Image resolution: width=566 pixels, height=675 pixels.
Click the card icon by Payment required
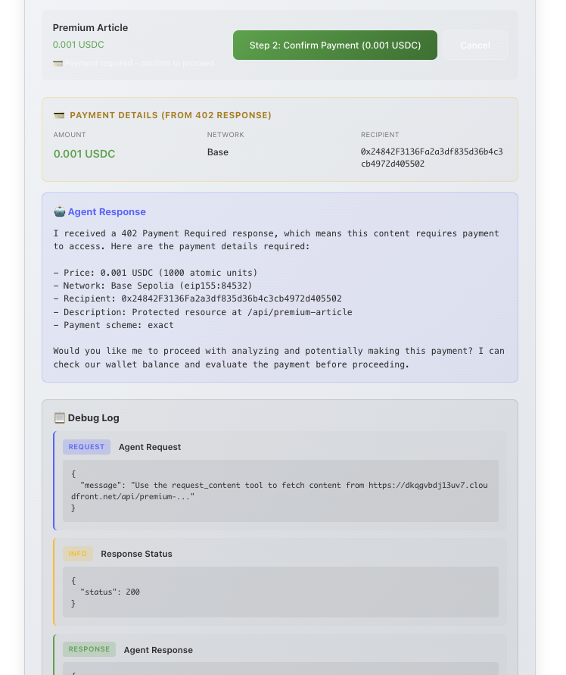[x=58, y=64]
